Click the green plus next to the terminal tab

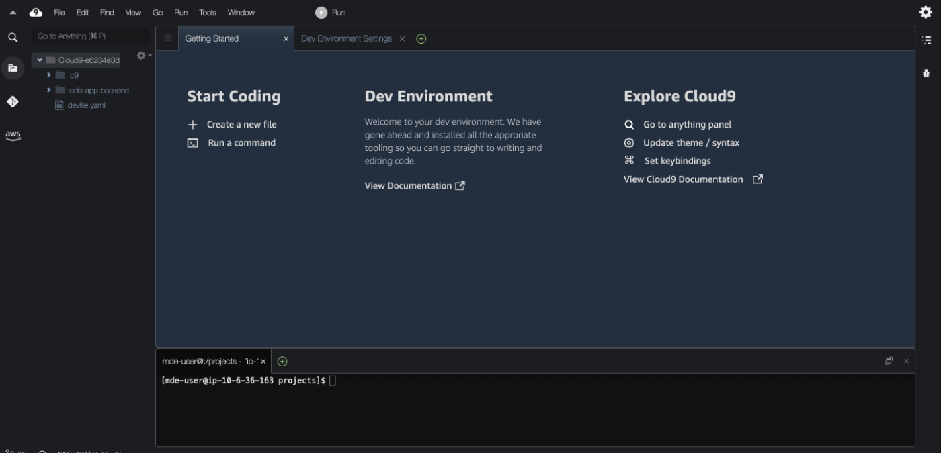(282, 361)
